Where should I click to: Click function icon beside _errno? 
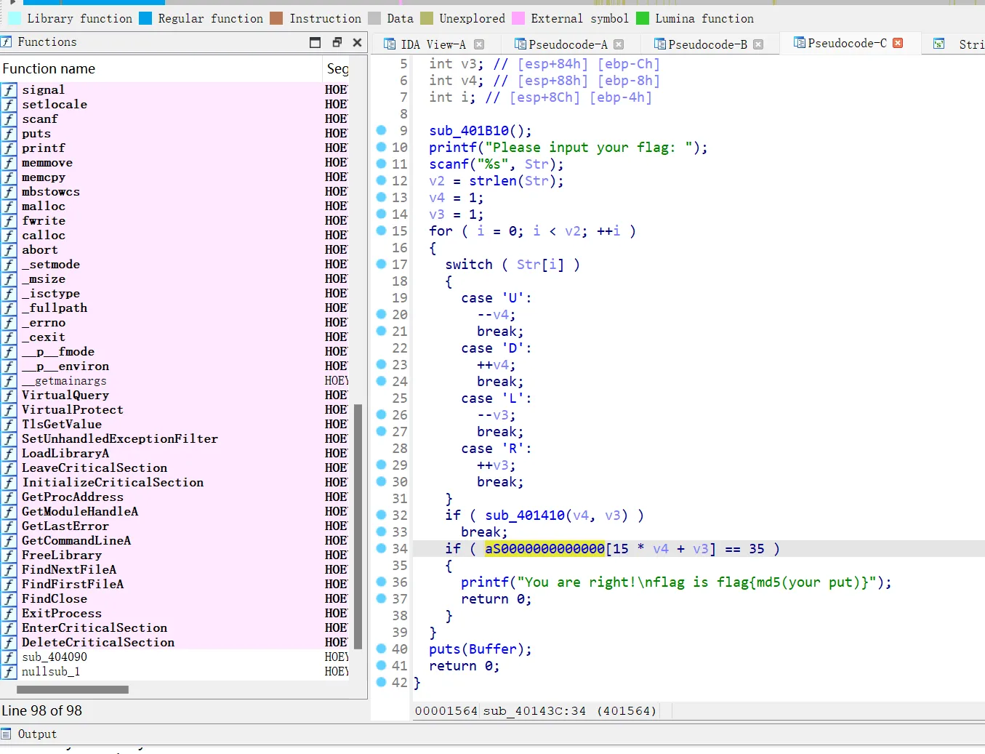tap(9, 323)
